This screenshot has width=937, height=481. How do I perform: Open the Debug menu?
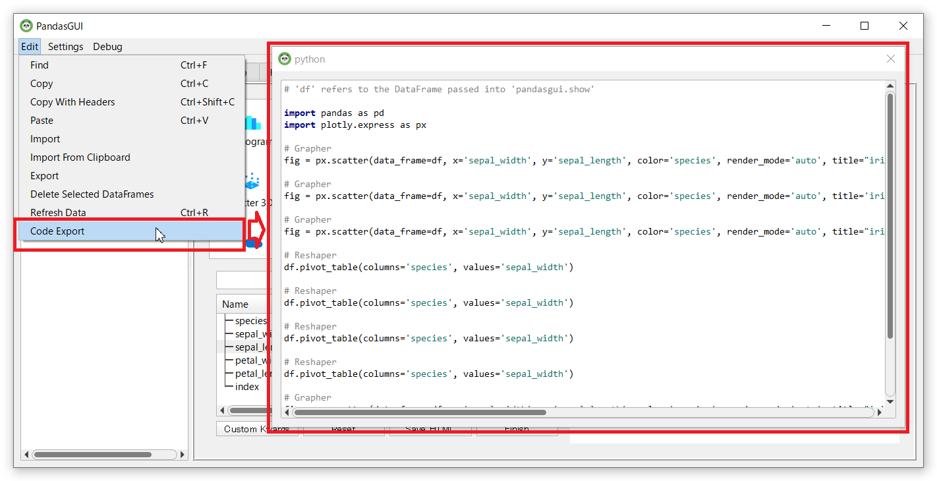107,47
